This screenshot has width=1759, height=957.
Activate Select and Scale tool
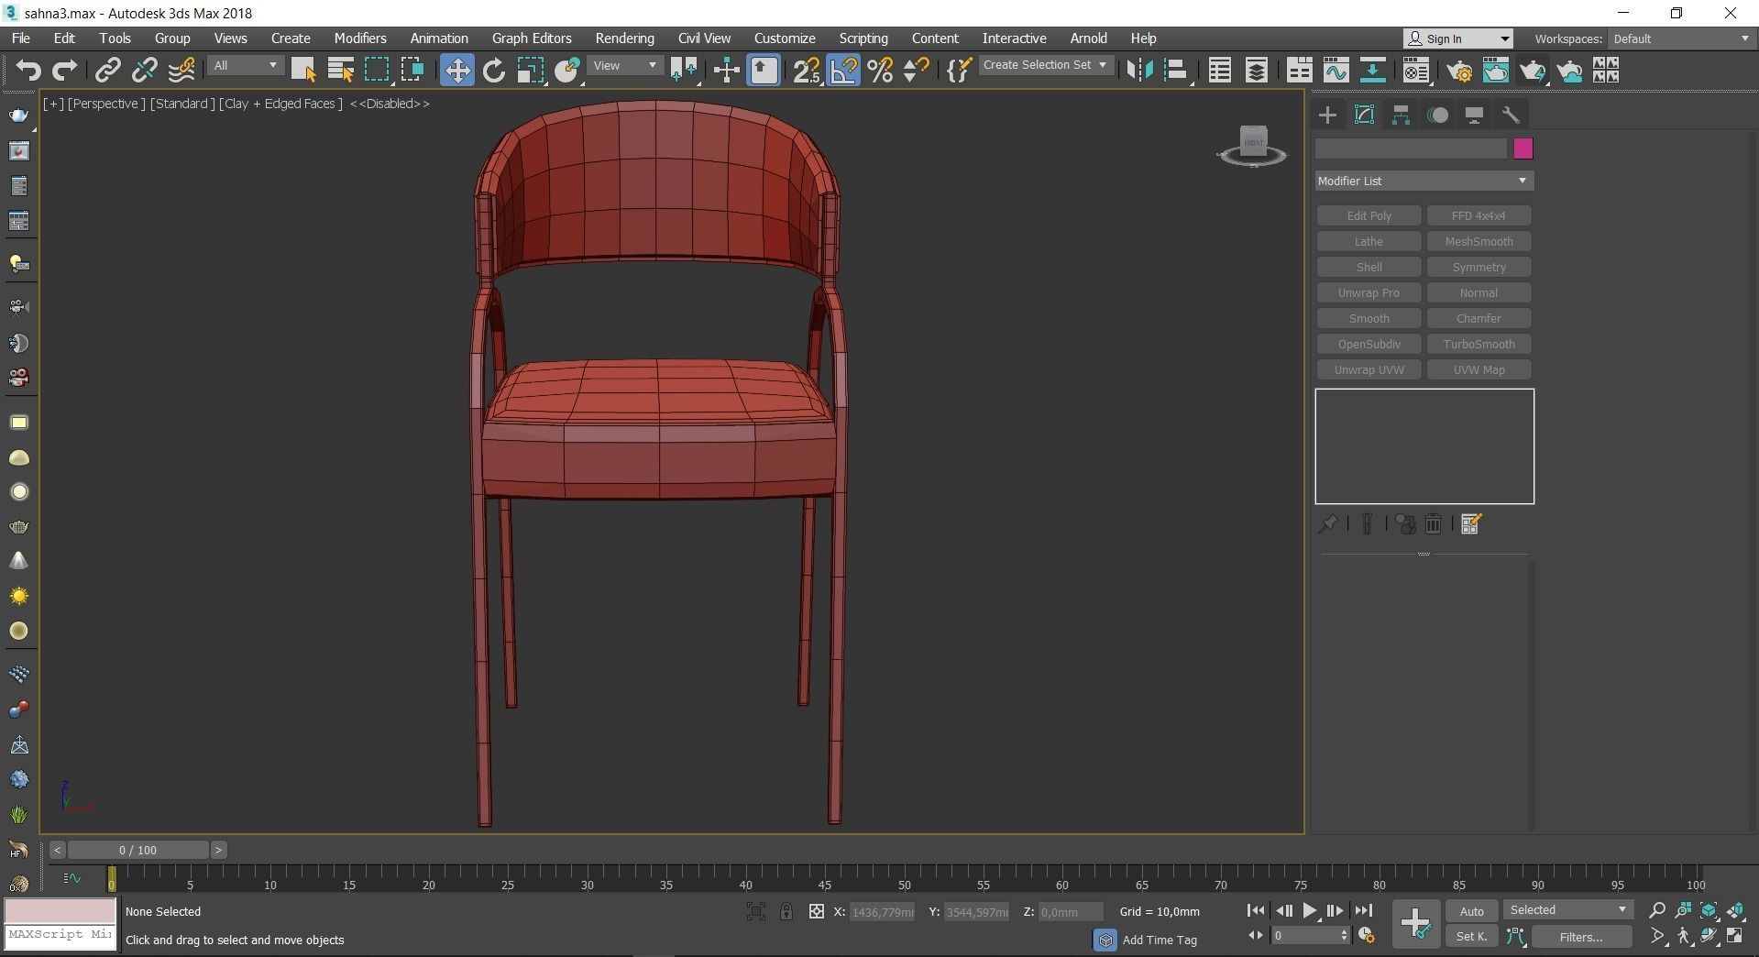tap(531, 71)
